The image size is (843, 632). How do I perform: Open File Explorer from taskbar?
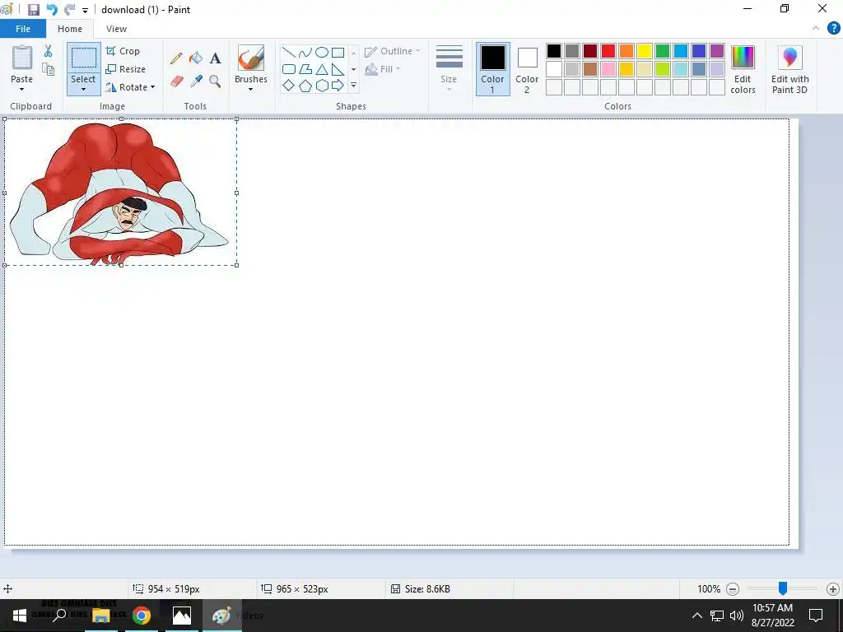(x=101, y=616)
